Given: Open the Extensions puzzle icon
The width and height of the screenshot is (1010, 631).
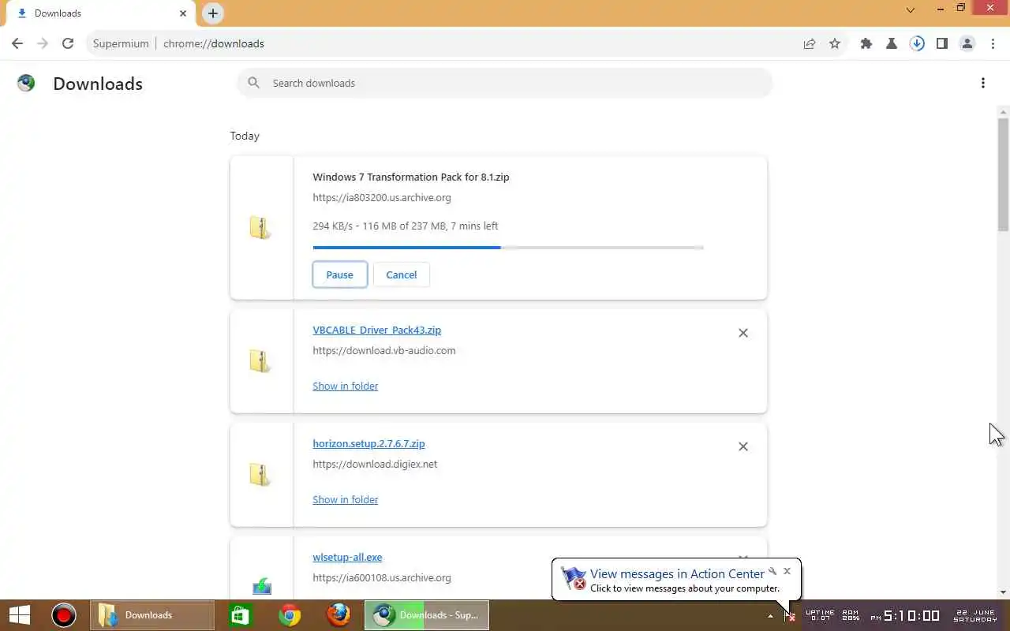Looking at the screenshot, I should [x=866, y=44].
